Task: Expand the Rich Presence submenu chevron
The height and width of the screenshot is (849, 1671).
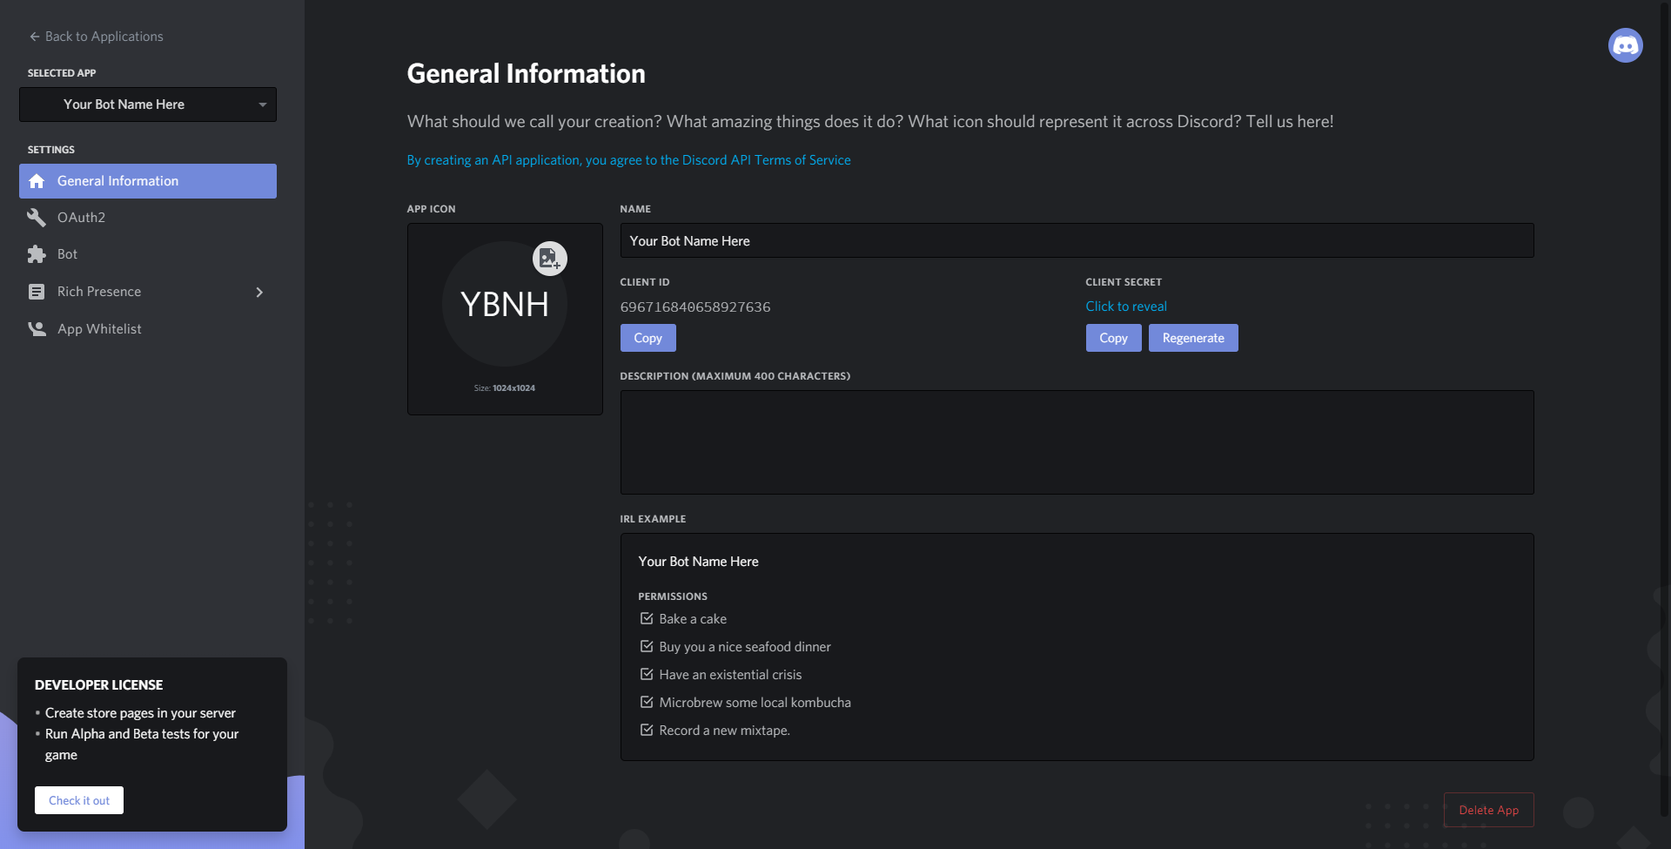Action: (x=259, y=292)
